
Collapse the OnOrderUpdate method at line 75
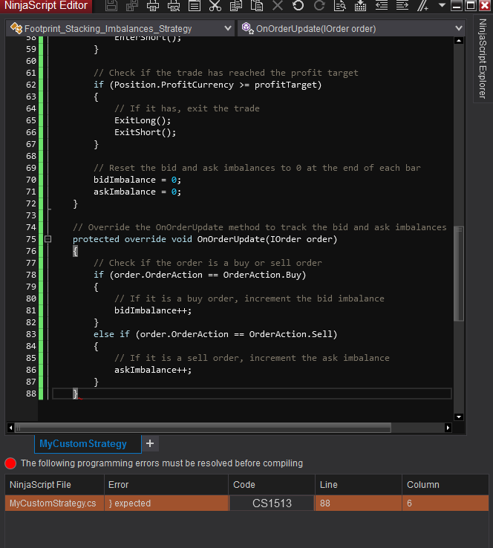coord(48,239)
